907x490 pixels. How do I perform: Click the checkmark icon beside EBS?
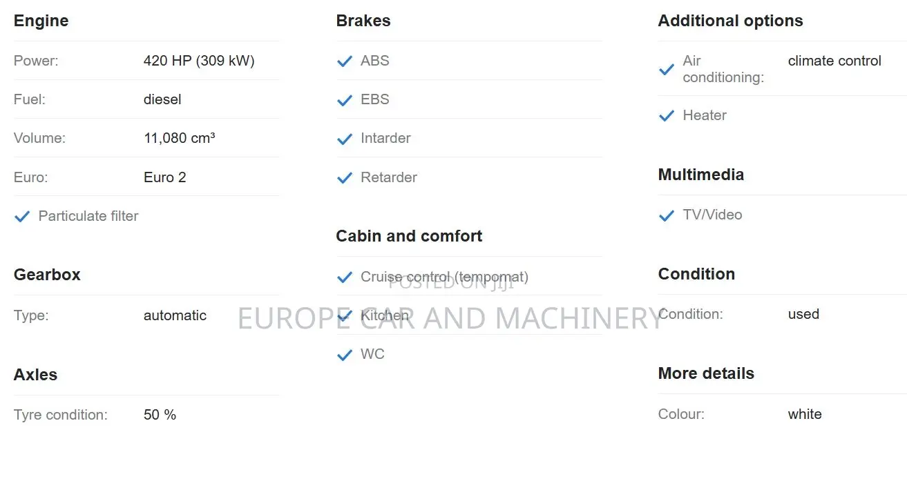345,100
